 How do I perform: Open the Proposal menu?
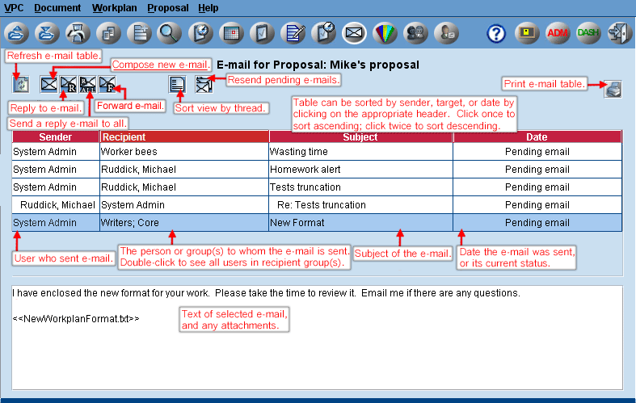coord(167,7)
